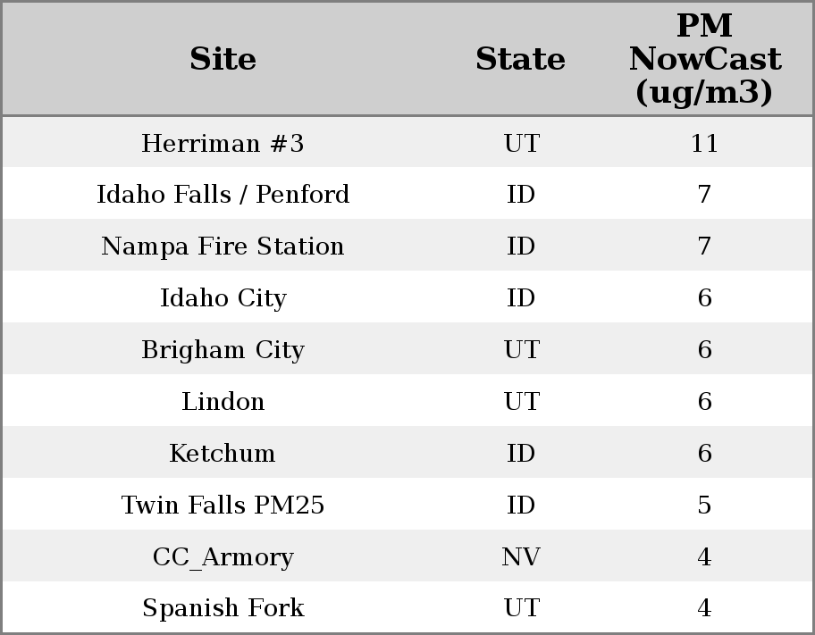Select Herriman's PM value of 11
This screenshot has width=815, height=635.
[704, 144]
